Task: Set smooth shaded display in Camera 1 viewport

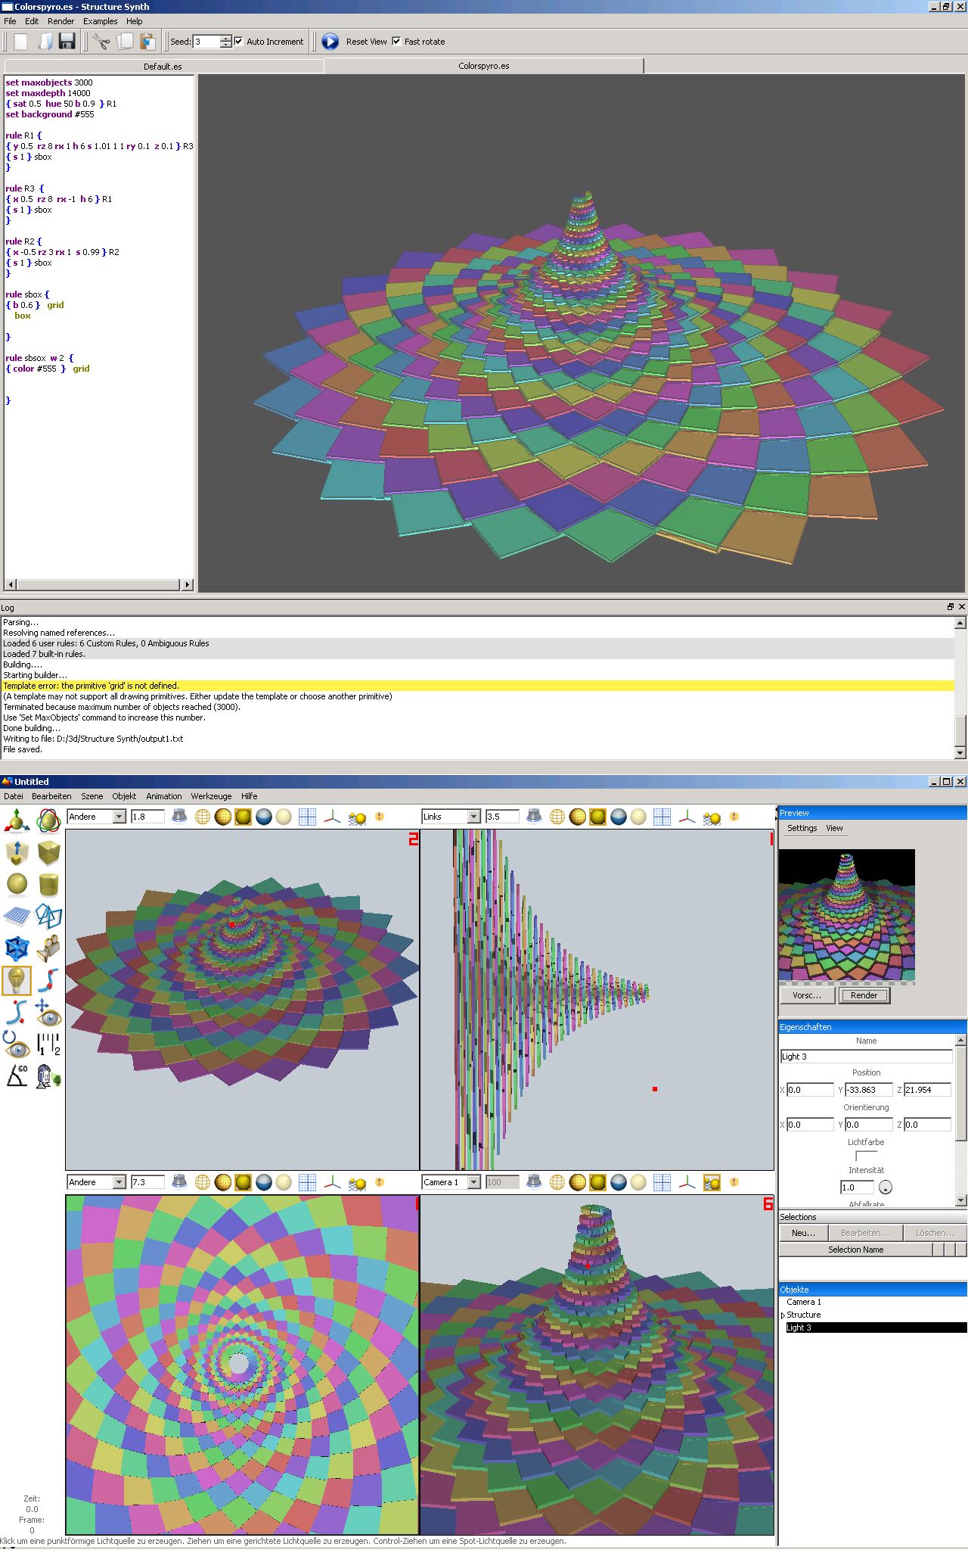Action: (x=598, y=1182)
